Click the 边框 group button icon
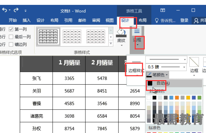206x133 pixels. click(137, 31)
